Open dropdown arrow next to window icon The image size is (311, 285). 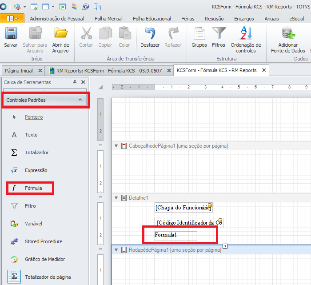point(53,7)
